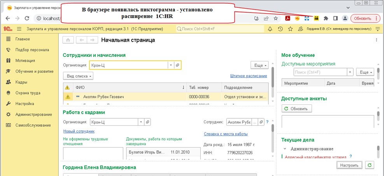
Task: Open the 1C functions hamburger menu
Action: (19, 29)
